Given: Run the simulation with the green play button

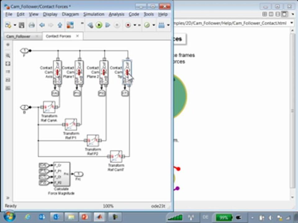Looking at the screenshot, I should click(99, 25).
